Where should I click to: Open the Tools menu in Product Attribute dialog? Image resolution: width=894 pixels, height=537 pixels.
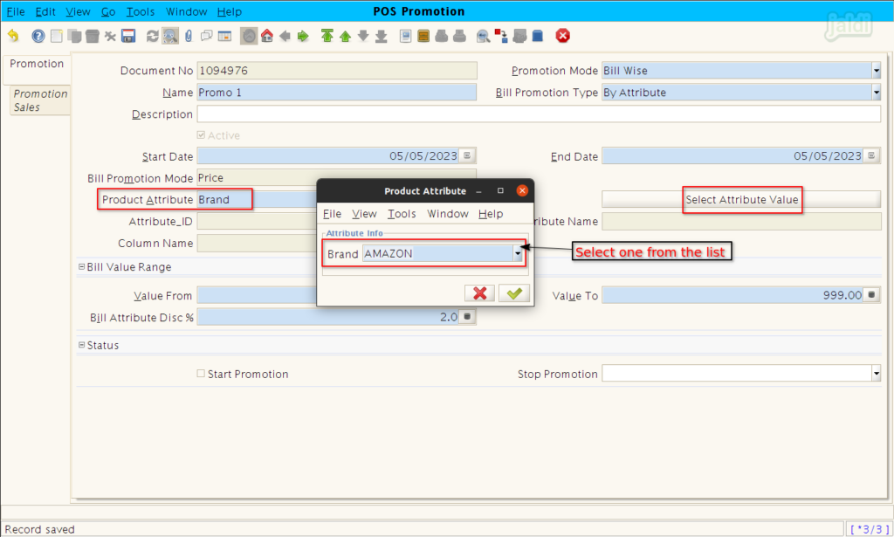402,214
